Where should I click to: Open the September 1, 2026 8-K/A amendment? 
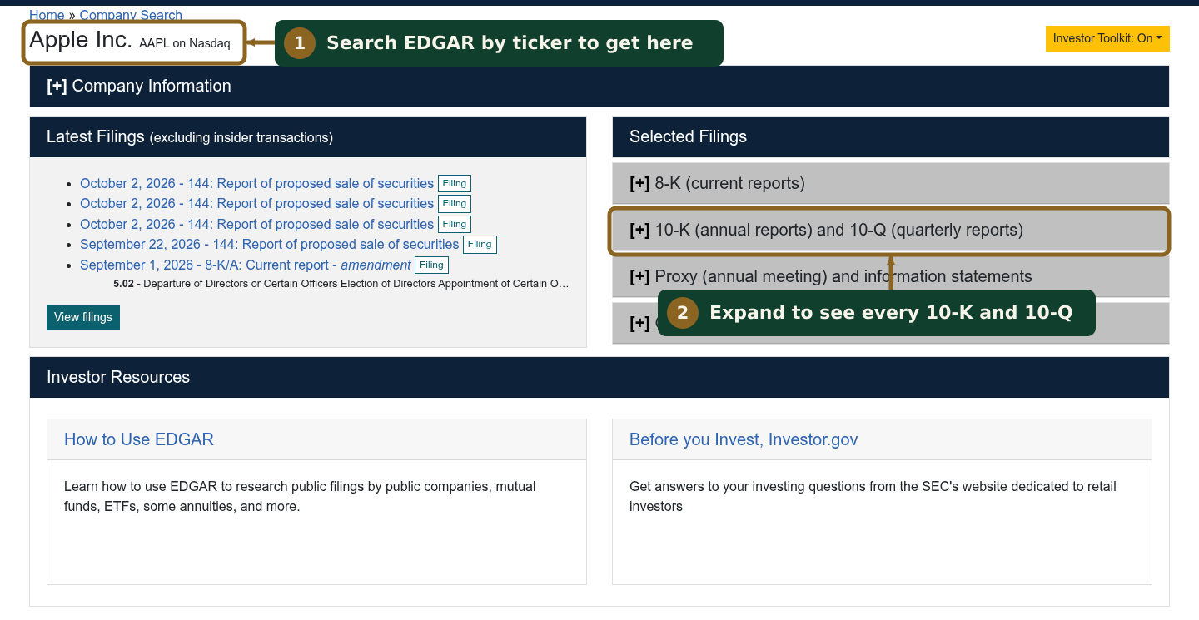coord(246,265)
